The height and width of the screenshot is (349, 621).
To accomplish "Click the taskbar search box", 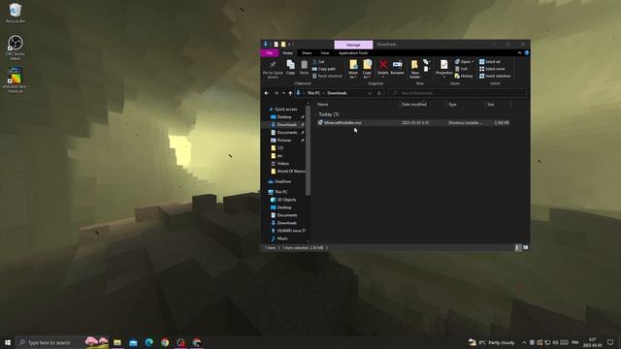I will coord(62,342).
